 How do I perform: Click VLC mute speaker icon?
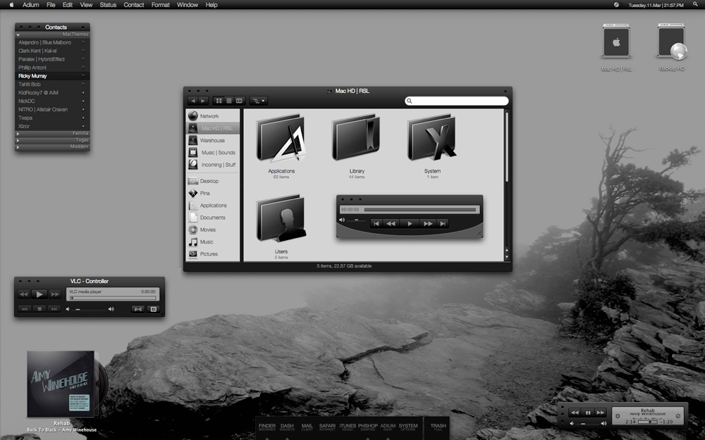pos(68,309)
